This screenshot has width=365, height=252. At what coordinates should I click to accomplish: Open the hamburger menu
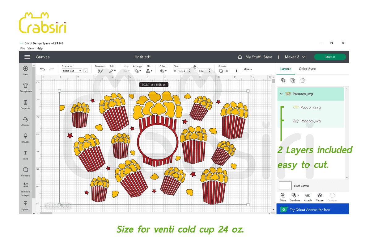pos(28,57)
